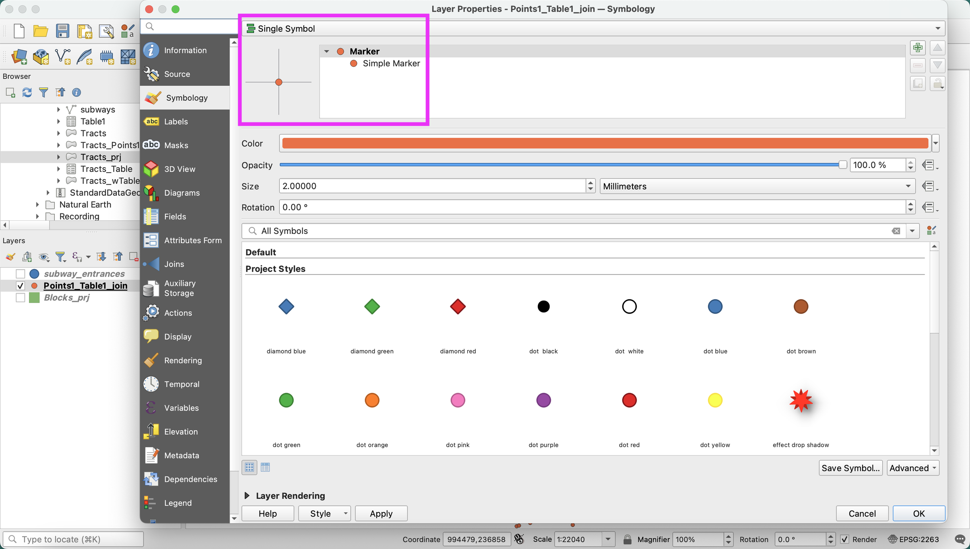Uncheck the Points1_Table1_join layer visibility

click(x=21, y=286)
